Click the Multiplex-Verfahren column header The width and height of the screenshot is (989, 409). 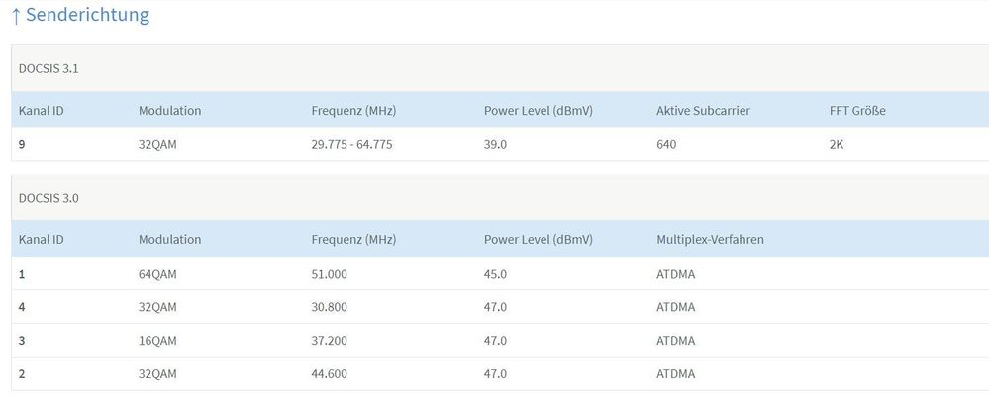[710, 240]
